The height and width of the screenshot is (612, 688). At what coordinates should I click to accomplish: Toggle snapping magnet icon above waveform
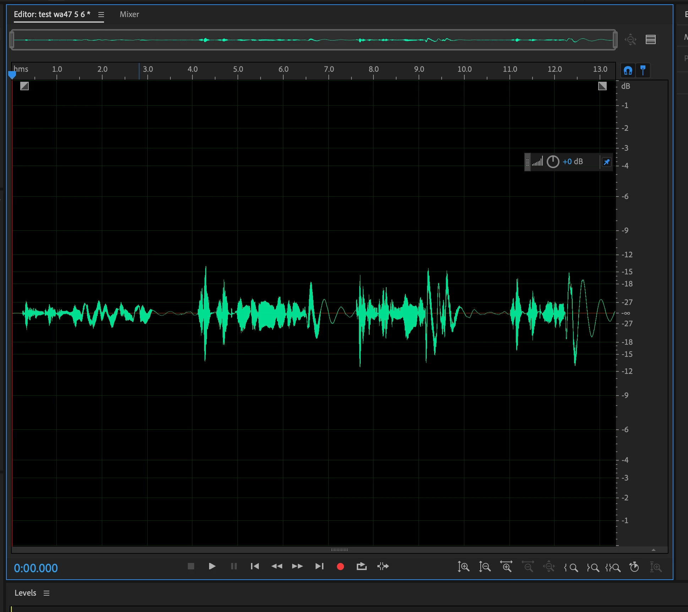628,70
